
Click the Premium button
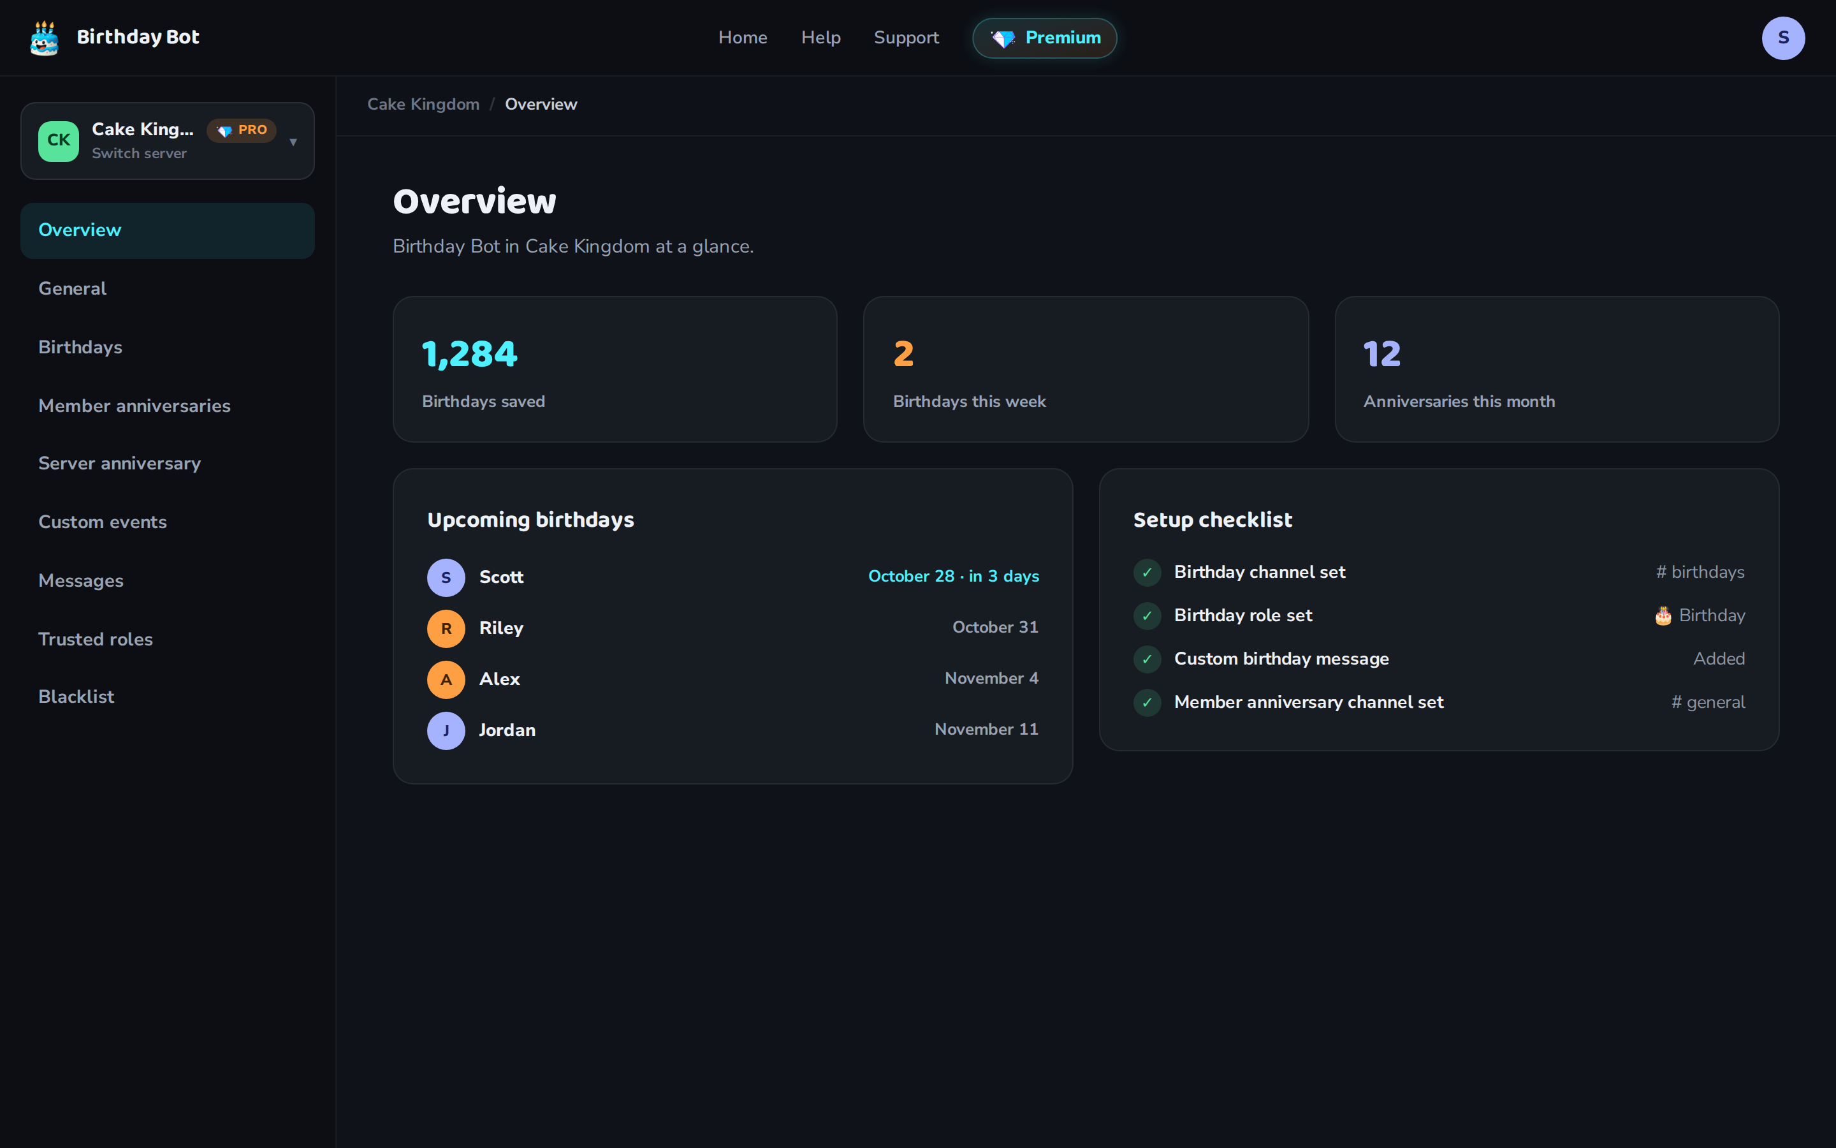click(1045, 38)
